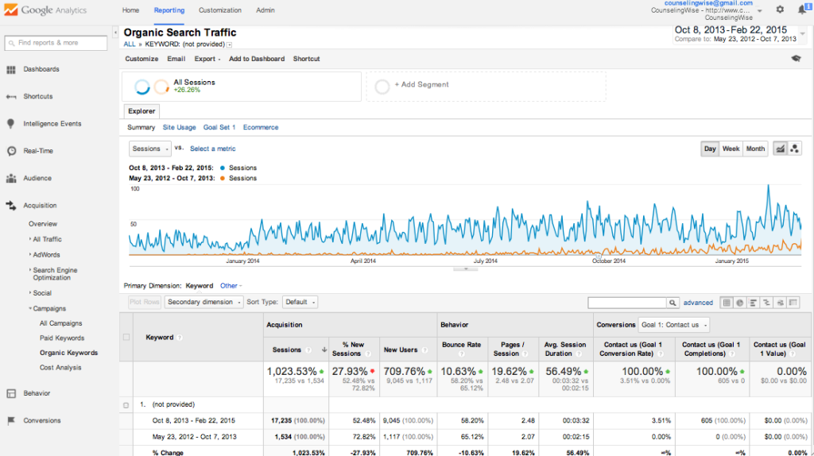
Task: Toggle the select-all checkbox in table header
Action: click(x=126, y=337)
